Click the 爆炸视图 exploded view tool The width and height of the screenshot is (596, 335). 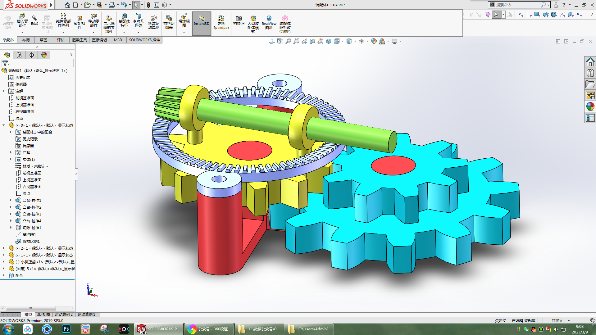184,21
